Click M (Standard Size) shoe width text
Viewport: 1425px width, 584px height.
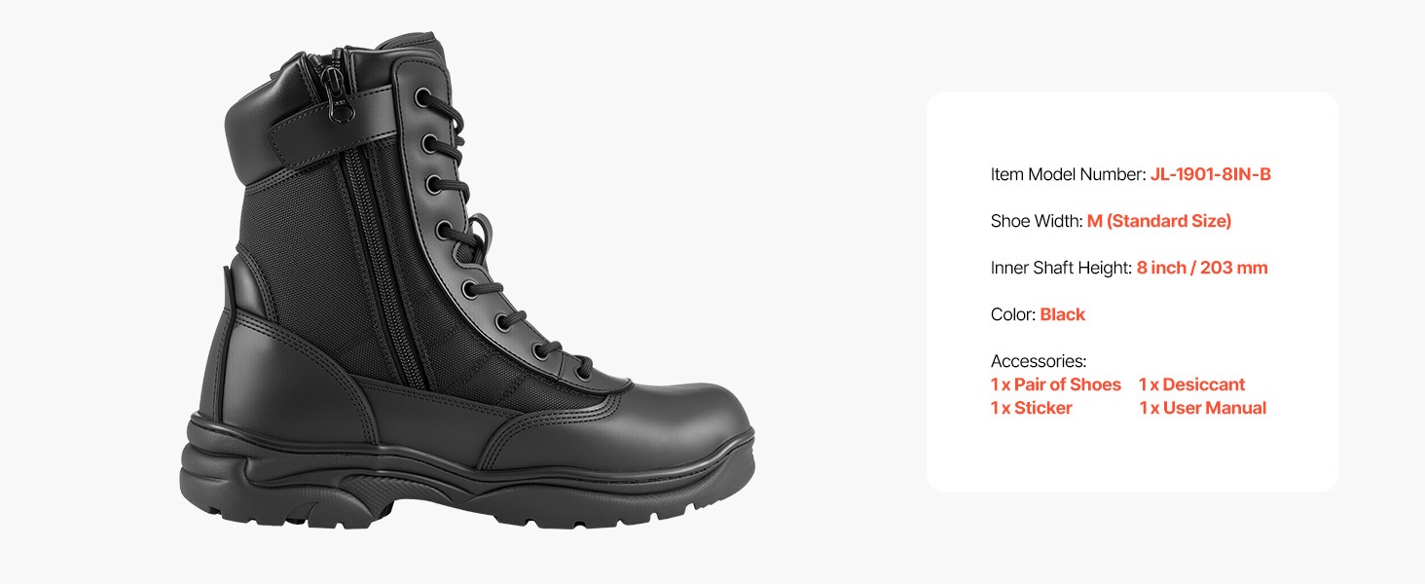[x=1159, y=221]
